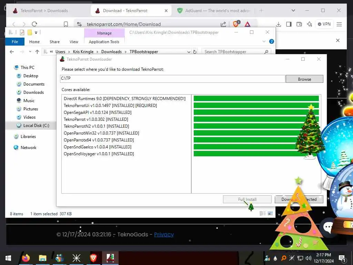Switch Explorer to details view icon

point(262,213)
